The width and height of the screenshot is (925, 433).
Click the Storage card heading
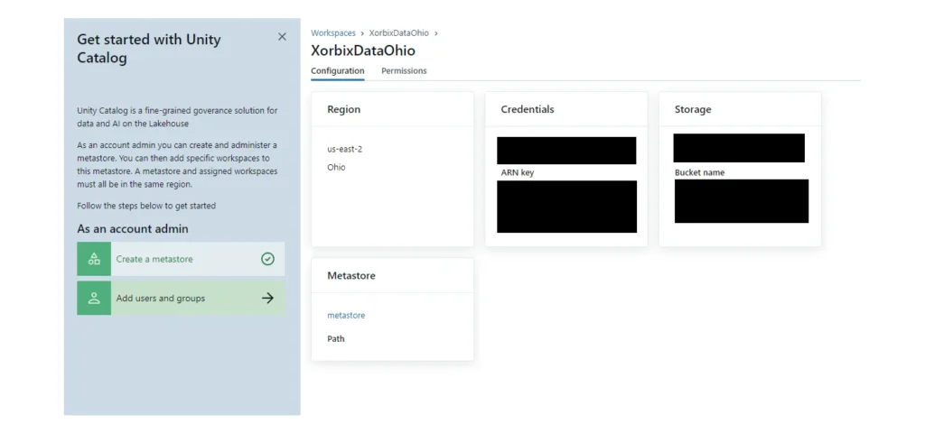[693, 109]
